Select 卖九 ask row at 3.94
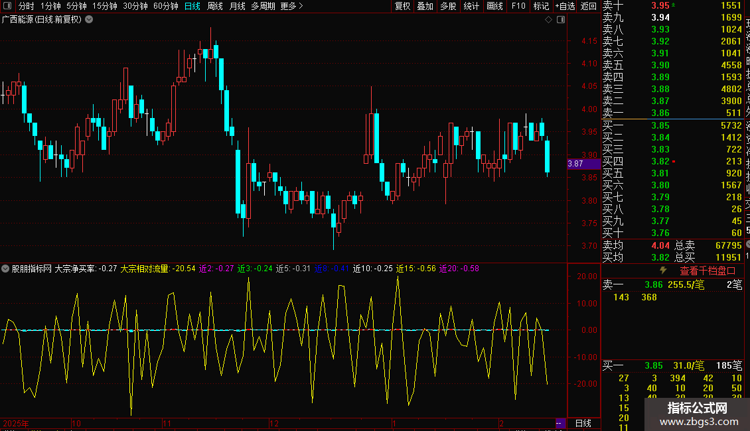750x431 pixels. pyautogui.click(x=672, y=17)
